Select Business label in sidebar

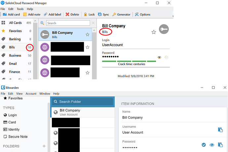coord(17,56)
